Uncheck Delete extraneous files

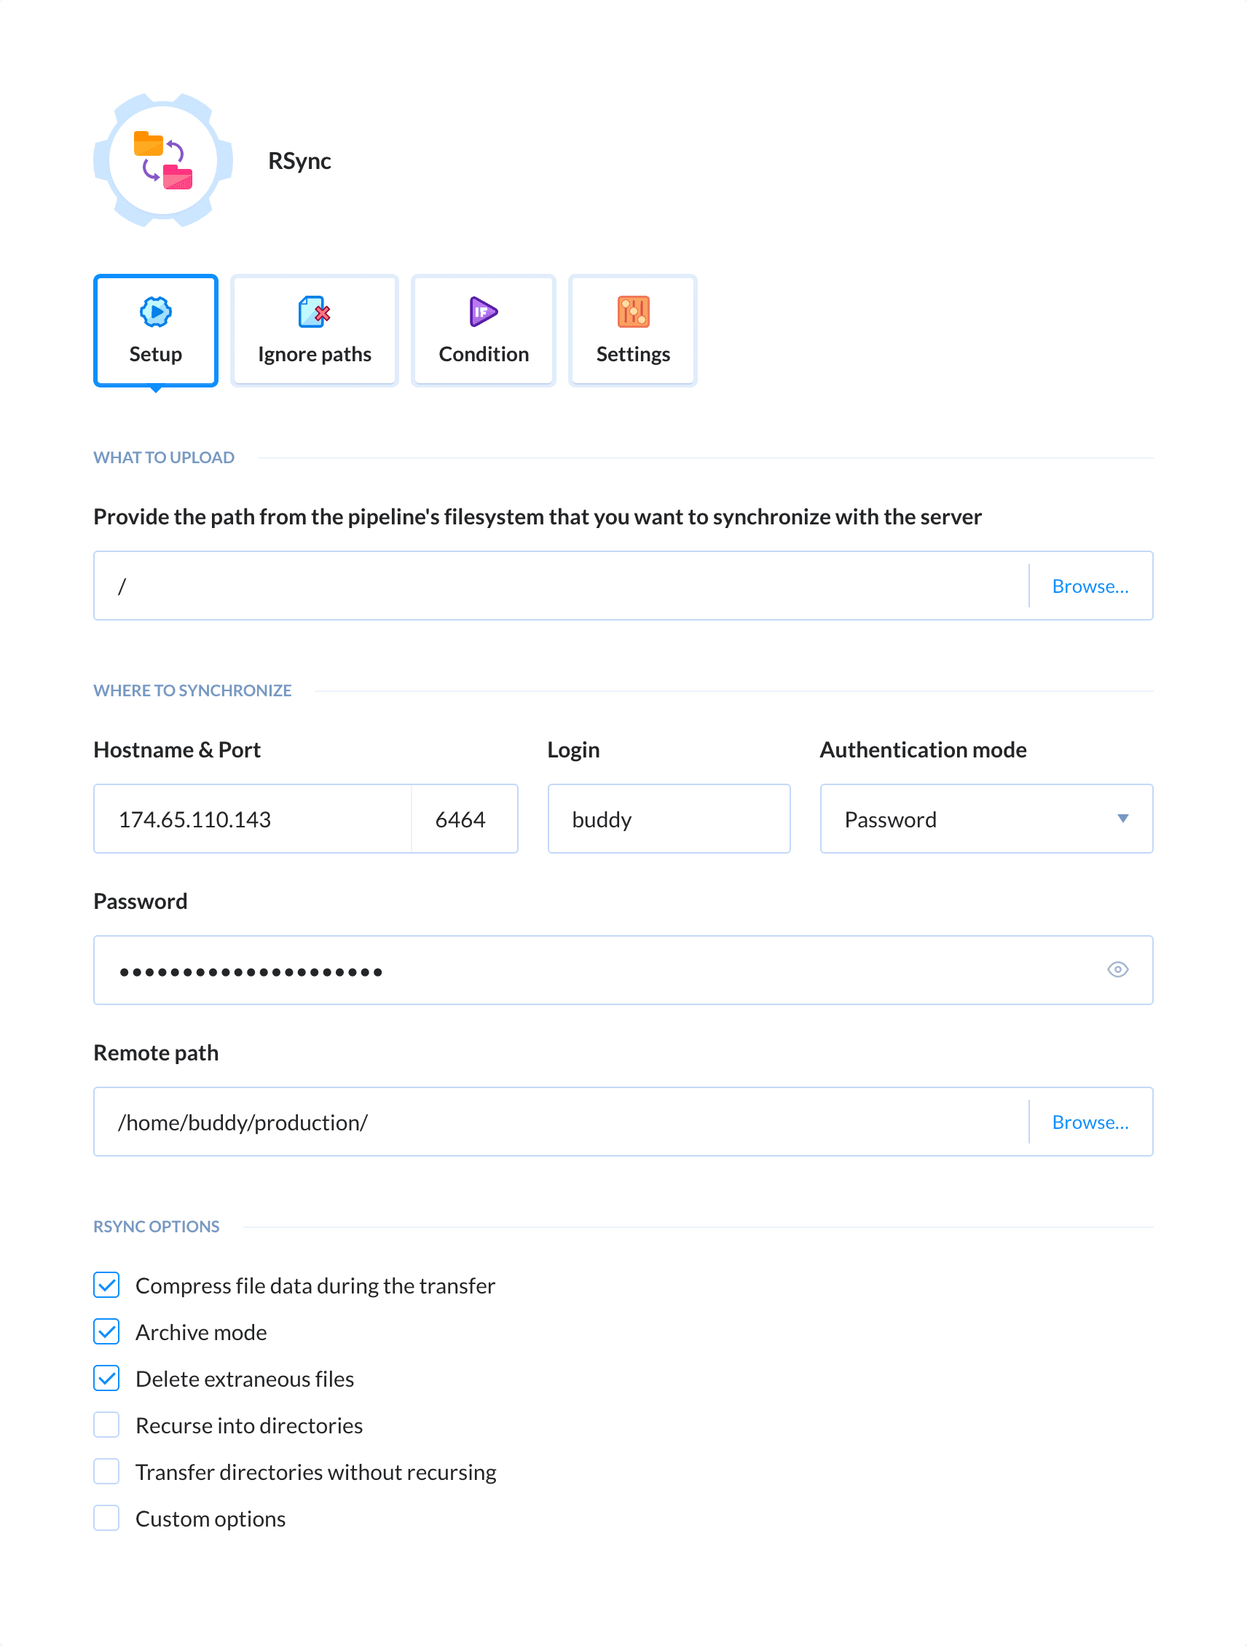coord(106,1378)
